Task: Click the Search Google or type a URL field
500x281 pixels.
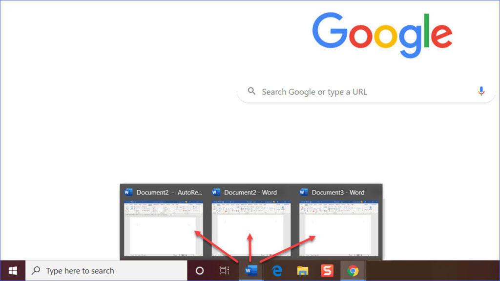Action: click(366, 92)
